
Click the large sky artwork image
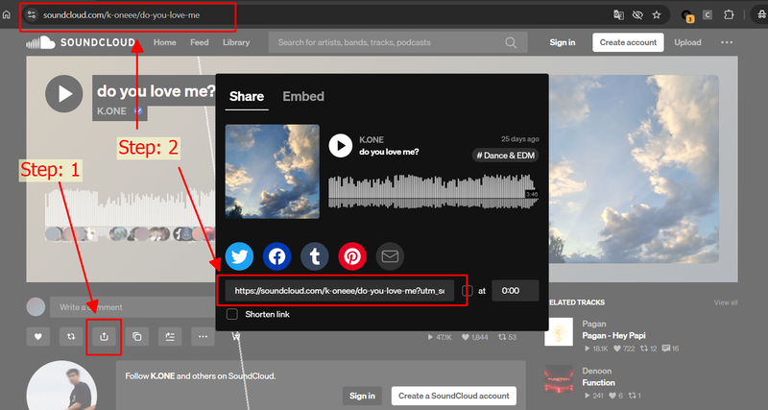(634, 169)
